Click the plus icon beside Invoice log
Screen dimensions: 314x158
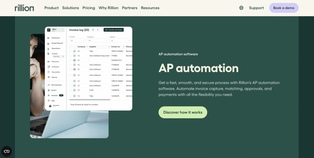point(98,30)
